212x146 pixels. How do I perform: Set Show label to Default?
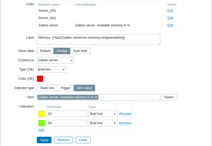pos(45,51)
